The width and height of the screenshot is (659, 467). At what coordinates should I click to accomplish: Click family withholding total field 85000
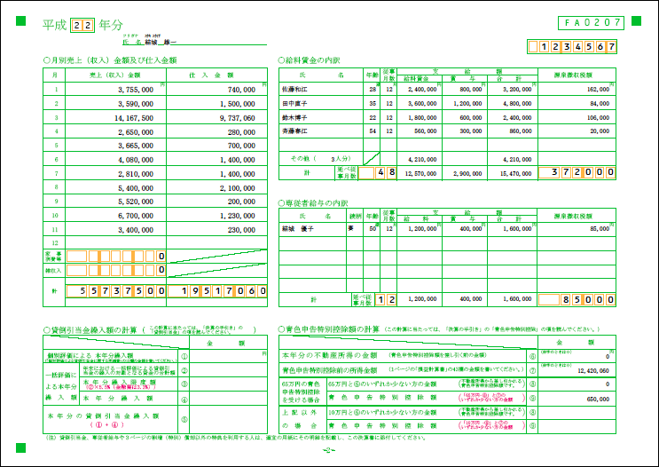point(577,299)
